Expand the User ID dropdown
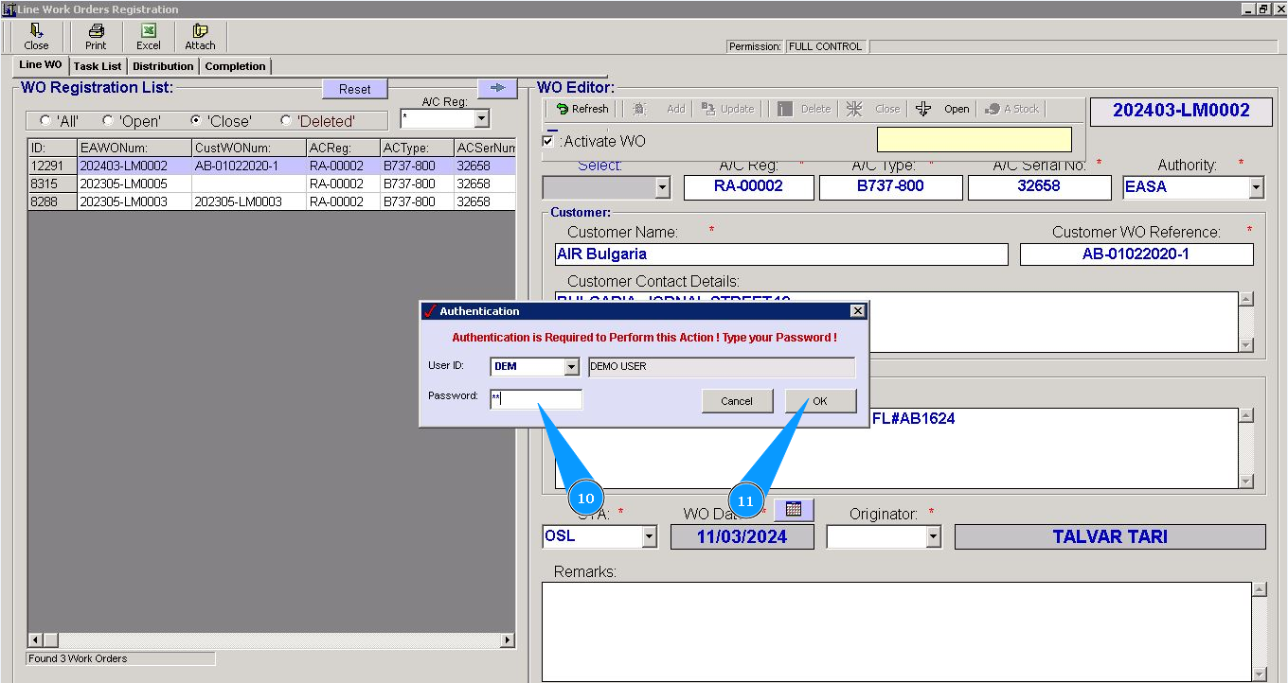This screenshot has height=683, width=1288. pyautogui.click(x=571, y=367)
